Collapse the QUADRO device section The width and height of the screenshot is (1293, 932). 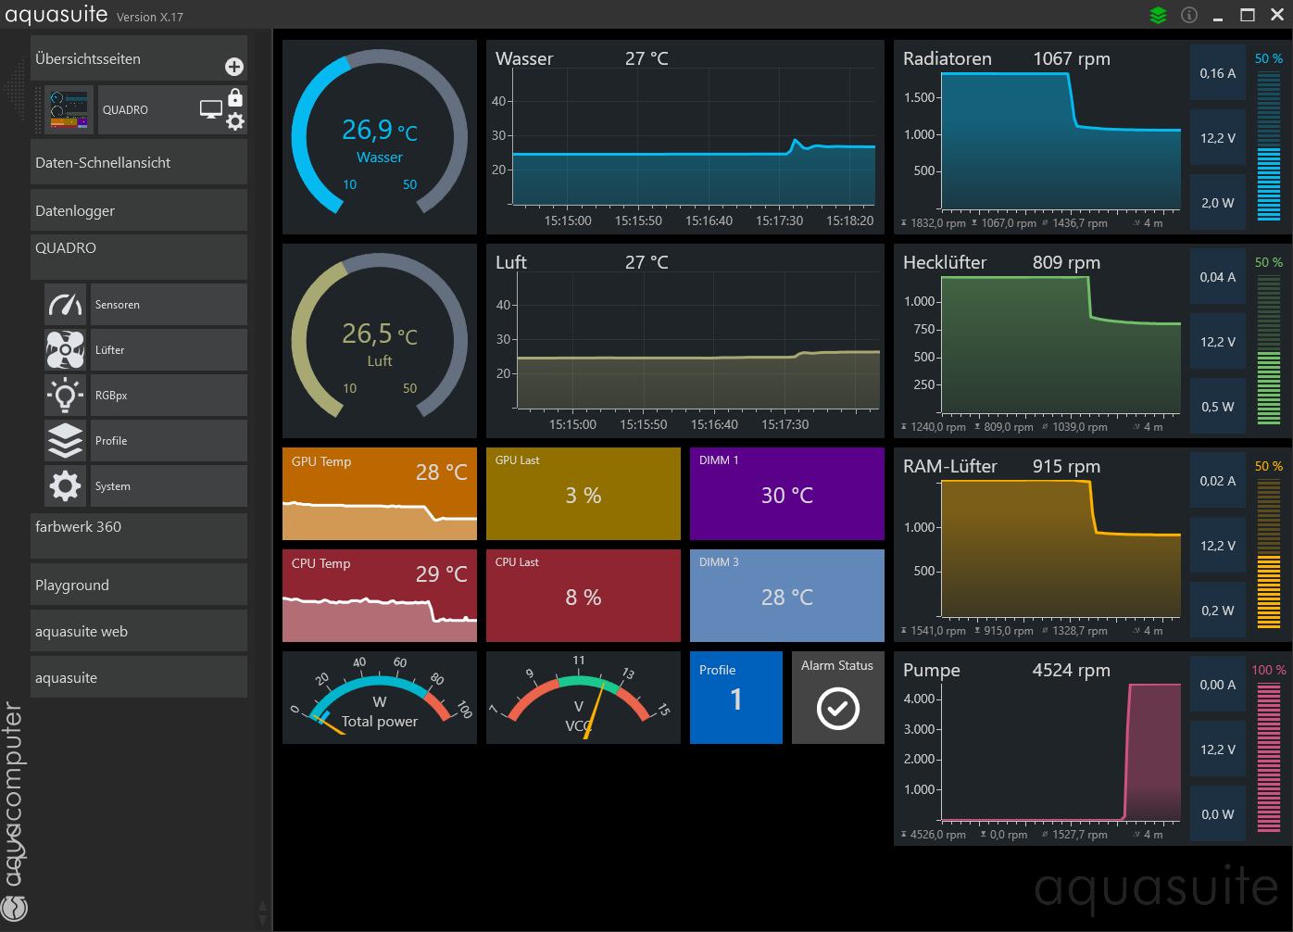click(x=139, y=257)
